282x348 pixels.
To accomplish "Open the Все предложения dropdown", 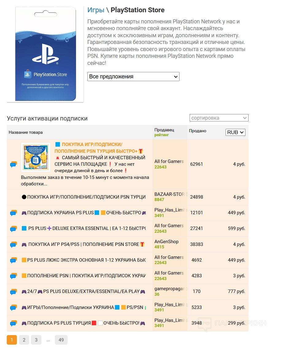I will tap(133, 77).
